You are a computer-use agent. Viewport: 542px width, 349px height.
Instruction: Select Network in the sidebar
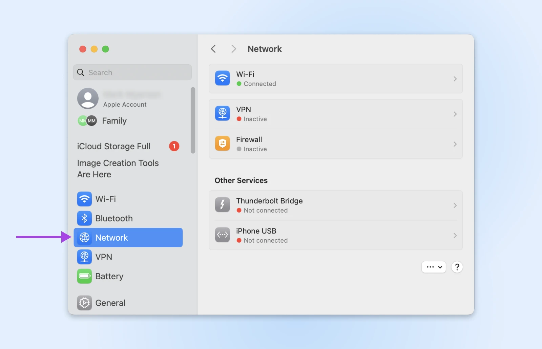coord(128,238)
